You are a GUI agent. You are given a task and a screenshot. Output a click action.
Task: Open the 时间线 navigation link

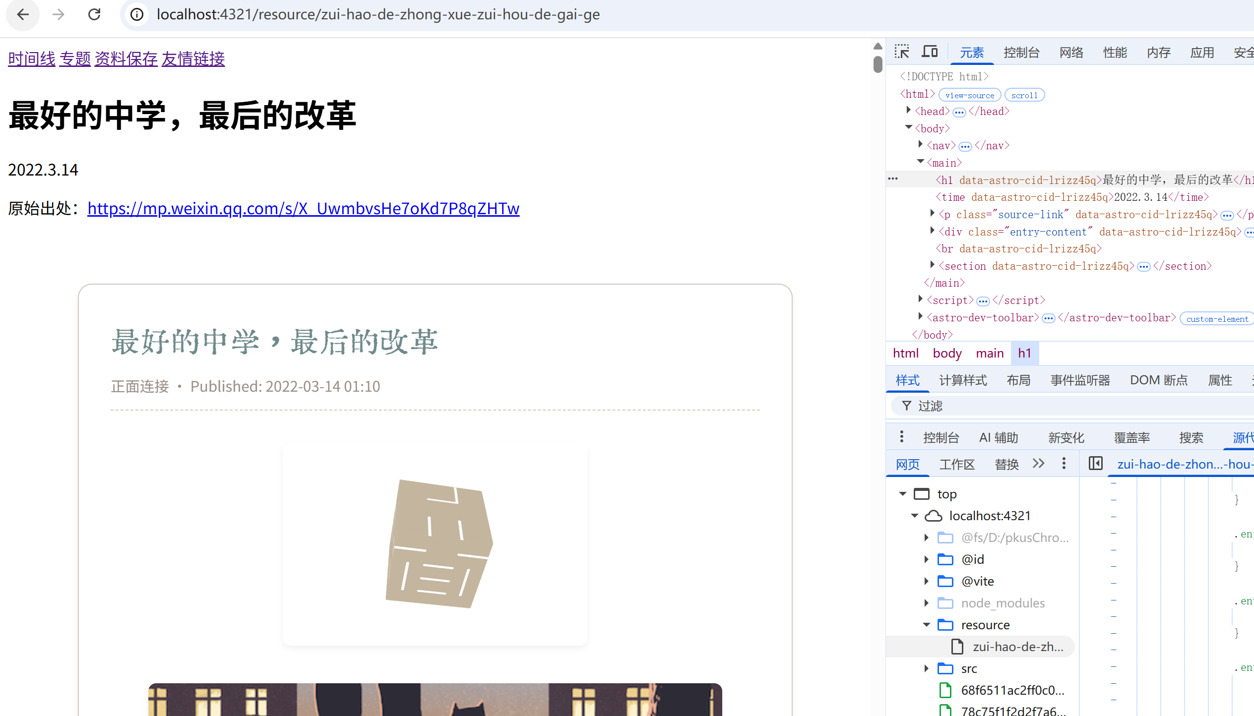[32, 59]
